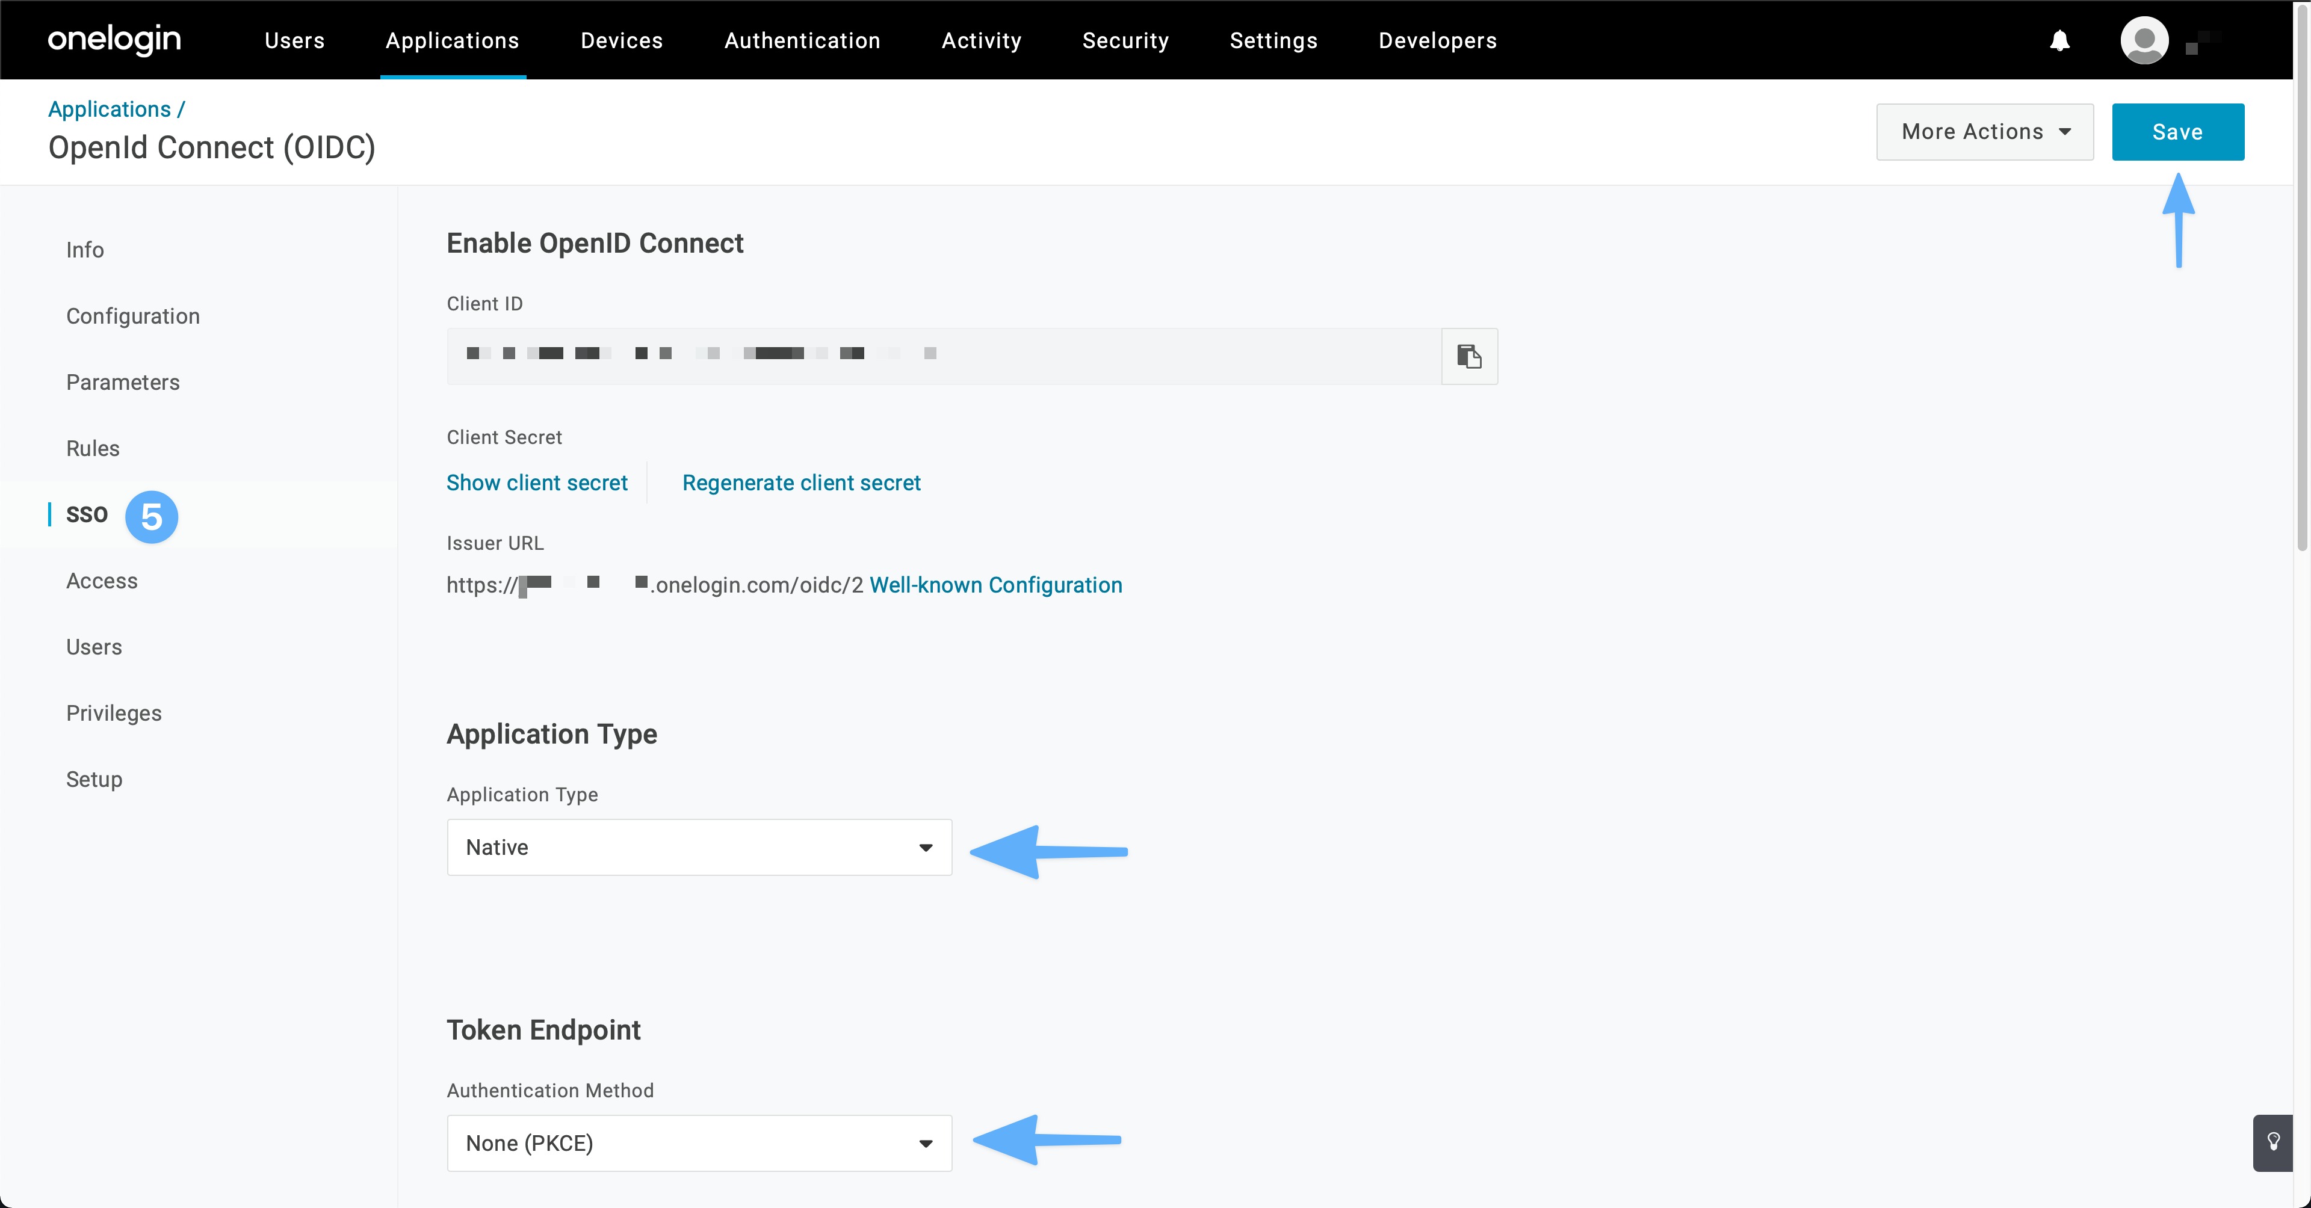Screen dimensions: 2311x1208
Task: Open the user profile avatar
Action: click(x=2144, y=40)
